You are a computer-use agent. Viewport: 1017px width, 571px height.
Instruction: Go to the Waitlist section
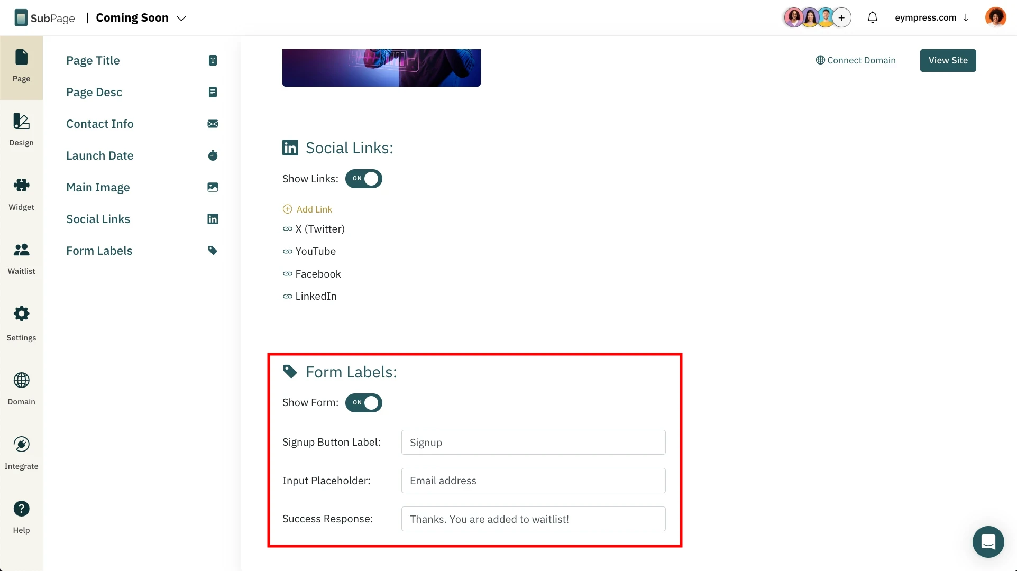click(21, 259)
